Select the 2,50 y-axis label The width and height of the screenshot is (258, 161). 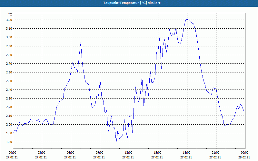pos(9,81)
